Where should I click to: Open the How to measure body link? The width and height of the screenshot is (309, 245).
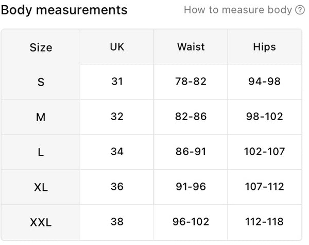click(239, 10)
